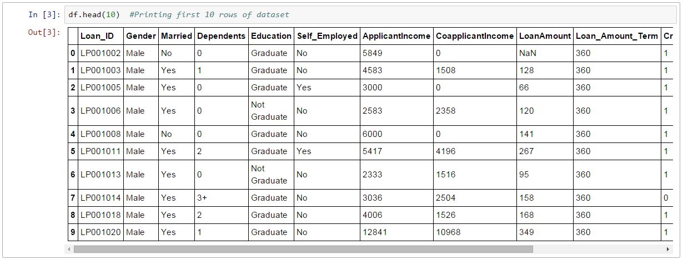Click the Married column header
This screenshot has height=260, width=683.
(x=176, y=36)
